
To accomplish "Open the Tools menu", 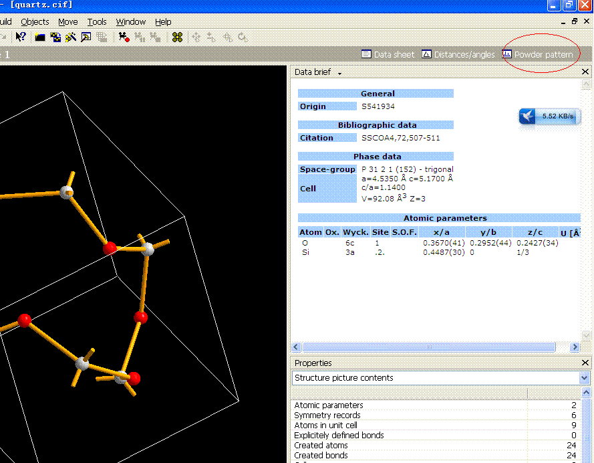I will point(97,22).
